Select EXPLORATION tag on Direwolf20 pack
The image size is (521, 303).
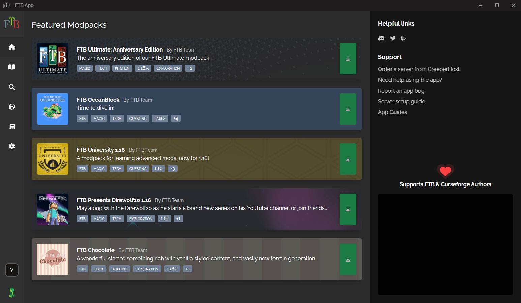pyautogui.click(x=141, y=219)
